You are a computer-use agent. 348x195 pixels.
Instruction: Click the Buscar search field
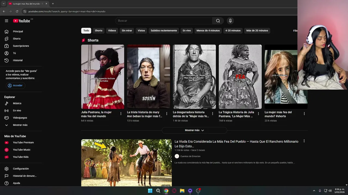164,21
